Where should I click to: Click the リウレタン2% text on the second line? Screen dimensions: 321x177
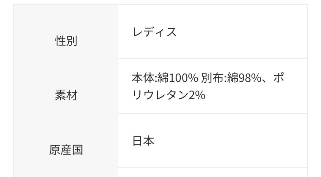pyautogui.click(x=169, y=95)
